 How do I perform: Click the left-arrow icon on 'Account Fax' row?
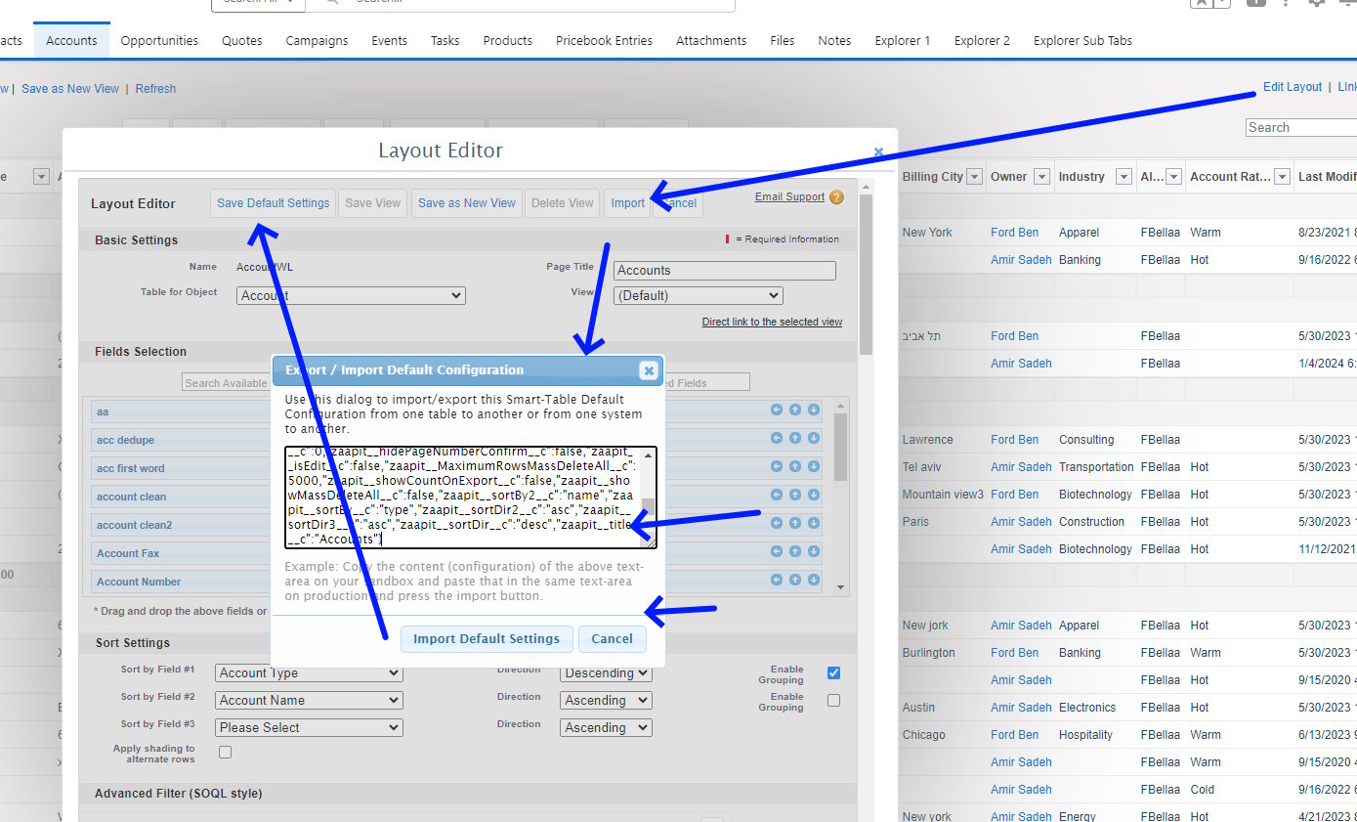coord(777,552)
